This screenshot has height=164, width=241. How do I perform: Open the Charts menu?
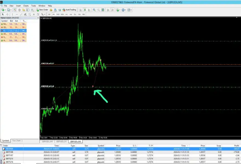click(x=26, y=6)
